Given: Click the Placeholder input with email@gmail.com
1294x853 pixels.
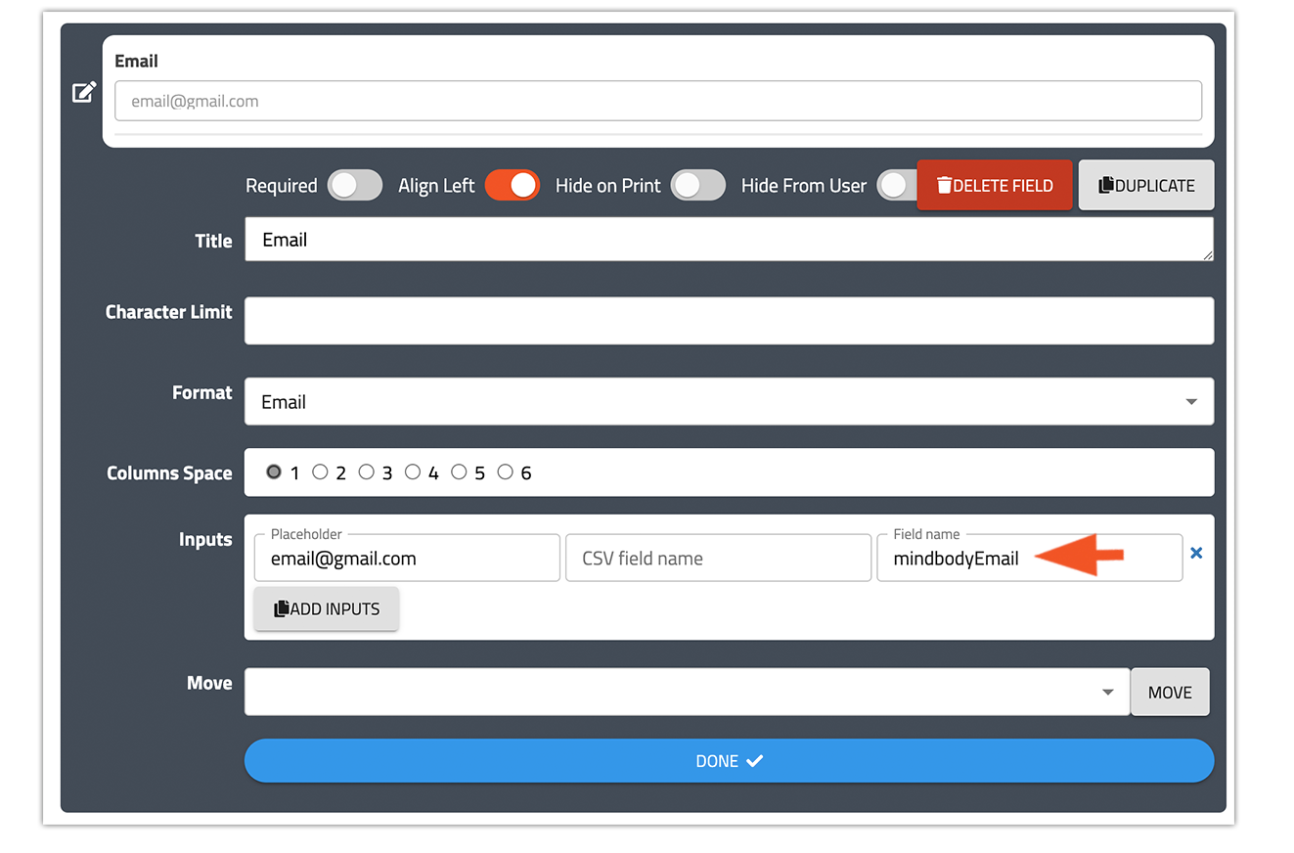Looking at the screenshot, I should 407,558.
